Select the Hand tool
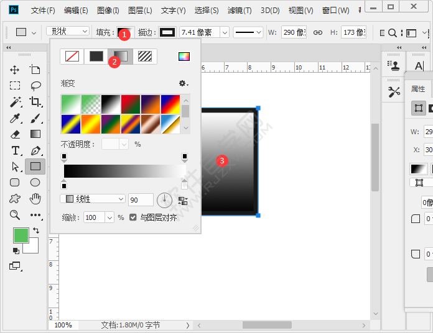Screen dimensions: 433x333 coord(35,198)
